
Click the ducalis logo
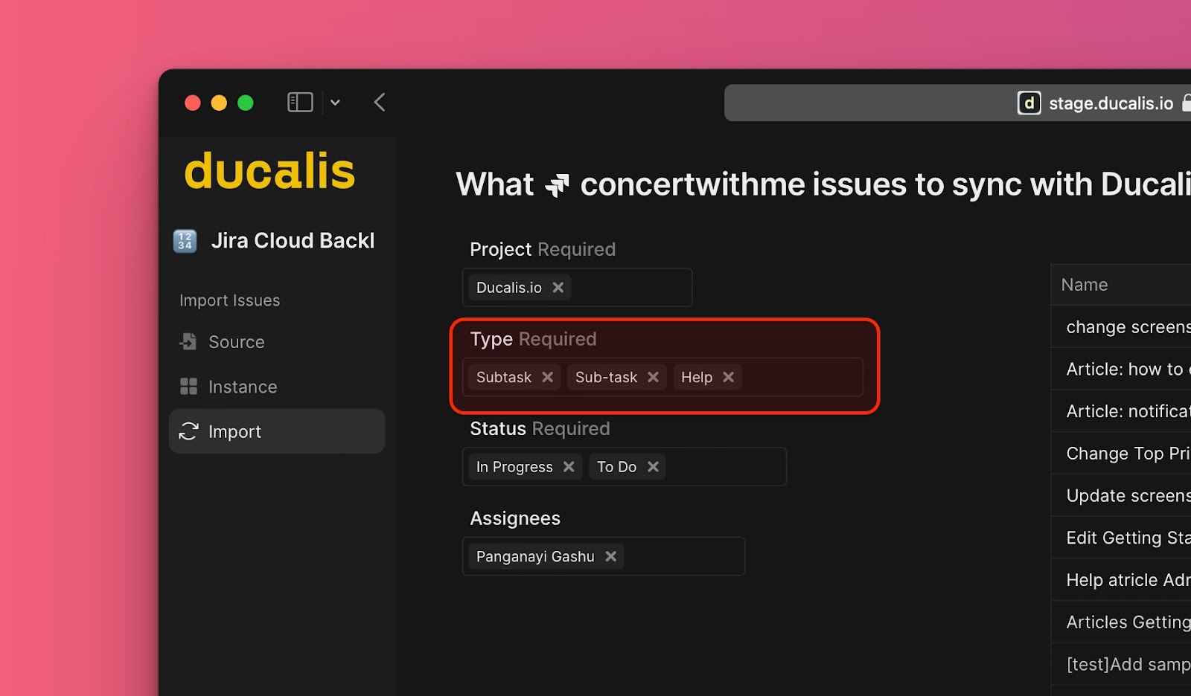(269, 172)
